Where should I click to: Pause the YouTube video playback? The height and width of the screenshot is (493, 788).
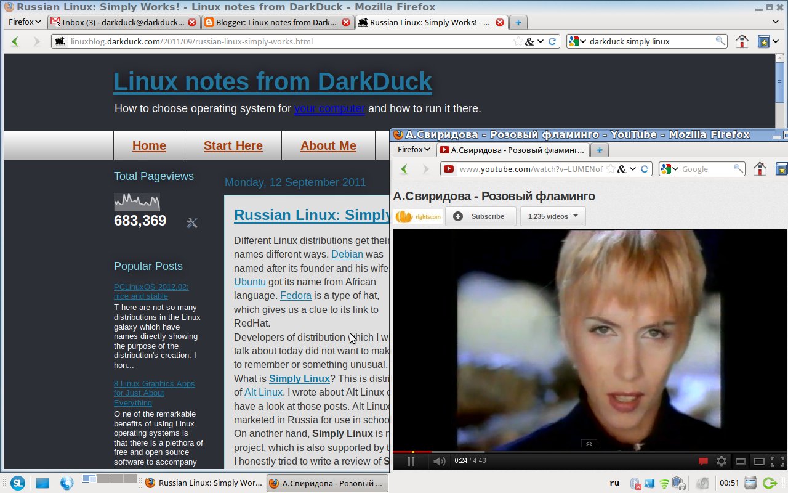pyautogui.click(x=411, y=461)
